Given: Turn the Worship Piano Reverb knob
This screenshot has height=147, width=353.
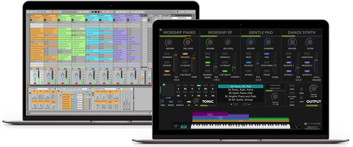Looking at the screenshot, I should click(170, 43).
